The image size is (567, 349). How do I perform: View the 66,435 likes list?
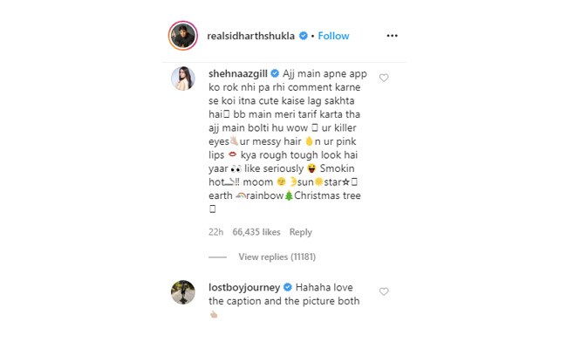(x=256, y=232)
